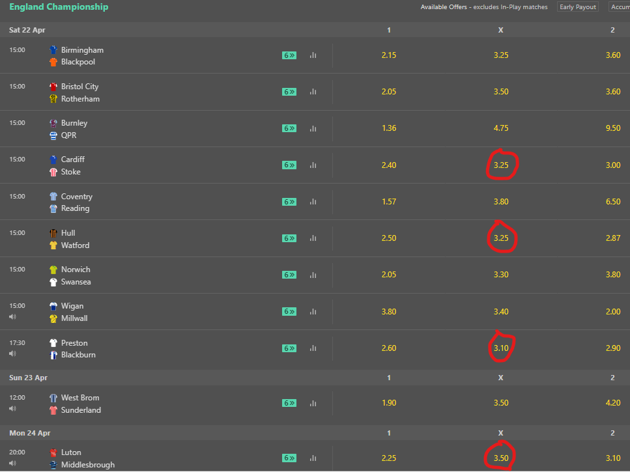
Task: Click the audio speaker icon under Wigan match time
Action: (x=13, y=316)
